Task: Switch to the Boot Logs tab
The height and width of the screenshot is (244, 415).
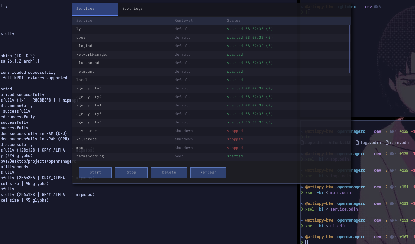Action: [x=132, y=9]
